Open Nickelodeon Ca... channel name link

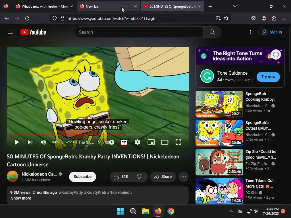click(39, 174)
